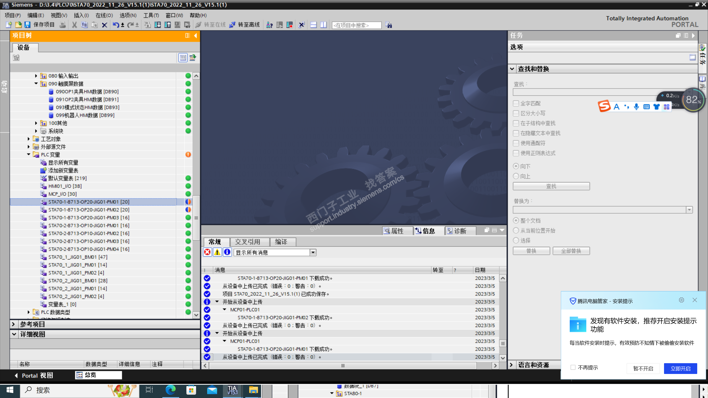The width and height of the screenshot is (708, 398).
Task: Enable 区分大小写 checkbox
Action: 516,113
